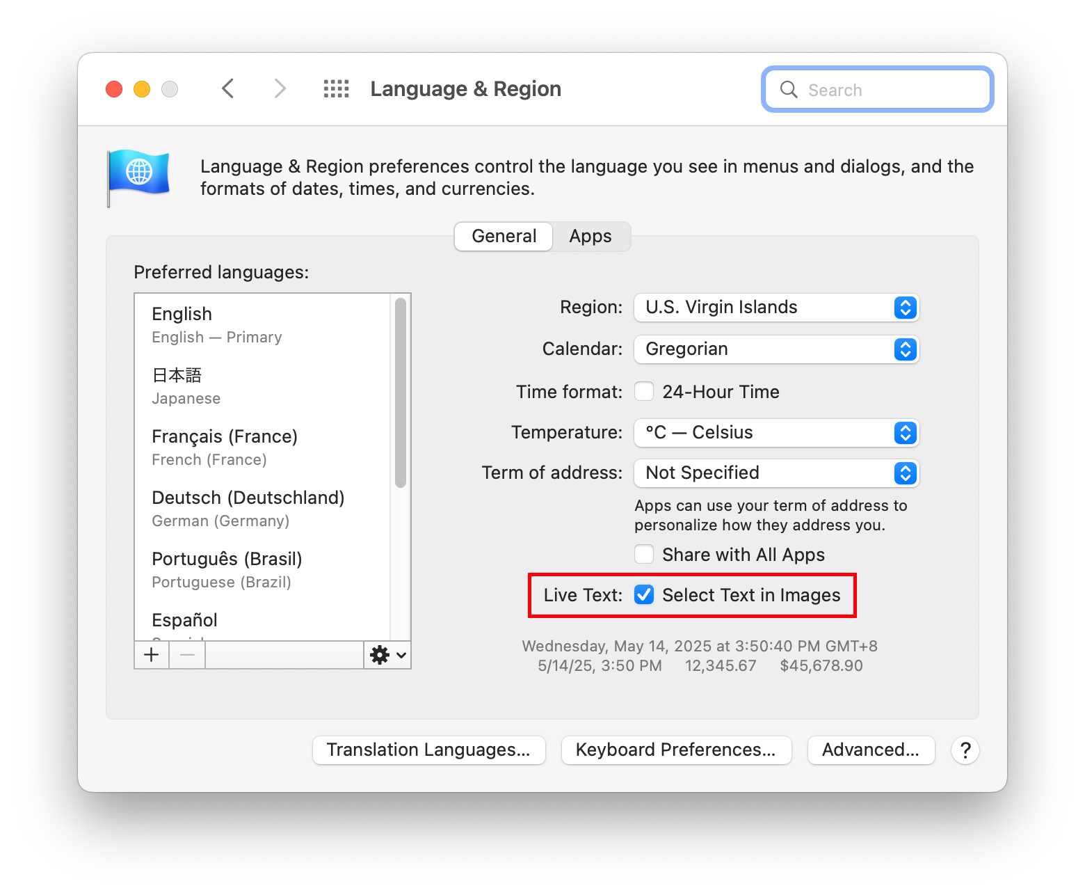Click the search magnifying glass
Image resolution: width=1085 pixels, height=895 pixels.
coord(788,89)
